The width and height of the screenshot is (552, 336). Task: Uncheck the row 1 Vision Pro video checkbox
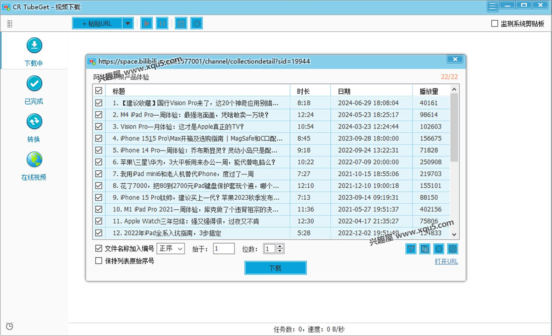pos(99,103)
